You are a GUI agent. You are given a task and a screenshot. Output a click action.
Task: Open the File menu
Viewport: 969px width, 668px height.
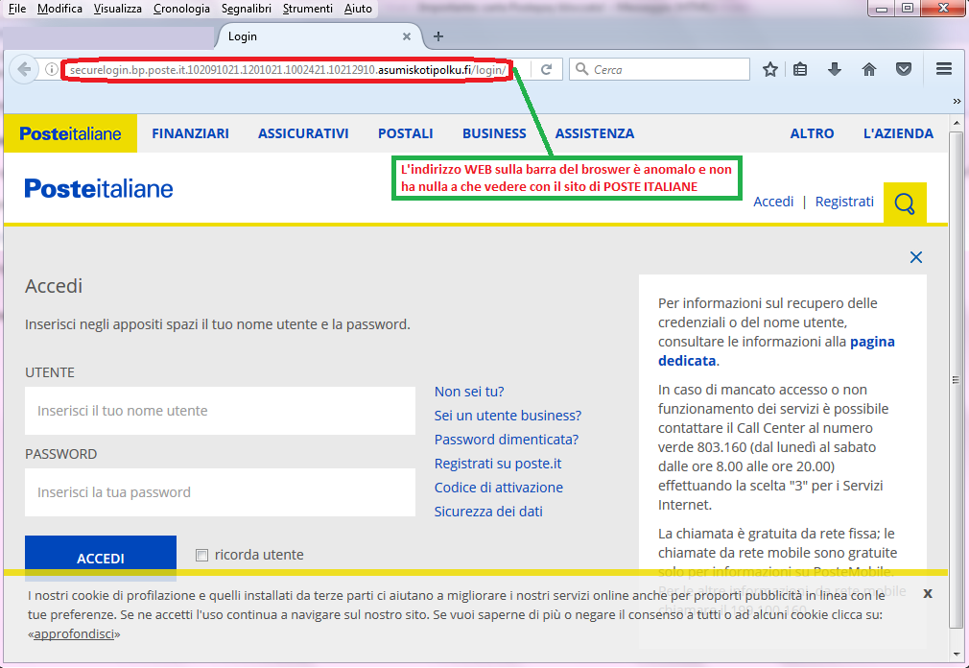pyautogui.click(x=16, y=9)
